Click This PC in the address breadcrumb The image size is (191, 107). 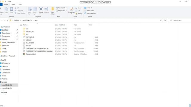17,21
